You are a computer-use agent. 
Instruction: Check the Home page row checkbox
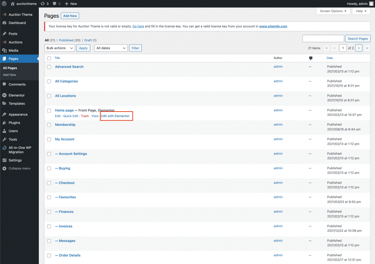[x=49, y=110]
